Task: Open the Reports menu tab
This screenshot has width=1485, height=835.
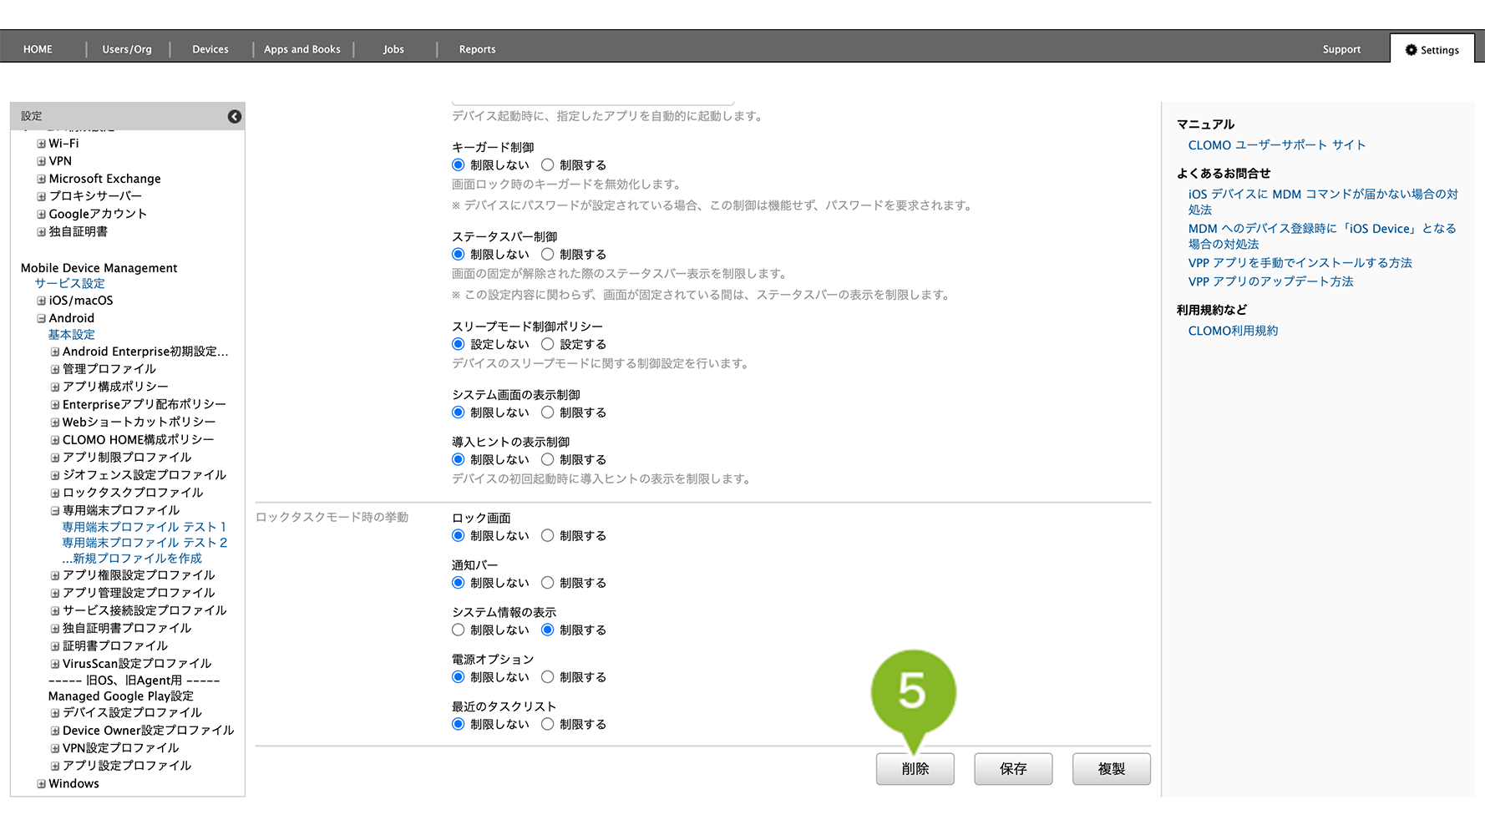Action: pyautogui.click(x=477, y=49)
